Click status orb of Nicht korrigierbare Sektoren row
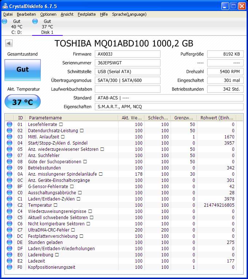The width and height of the screenshot is (248, 279). [9, 223]
